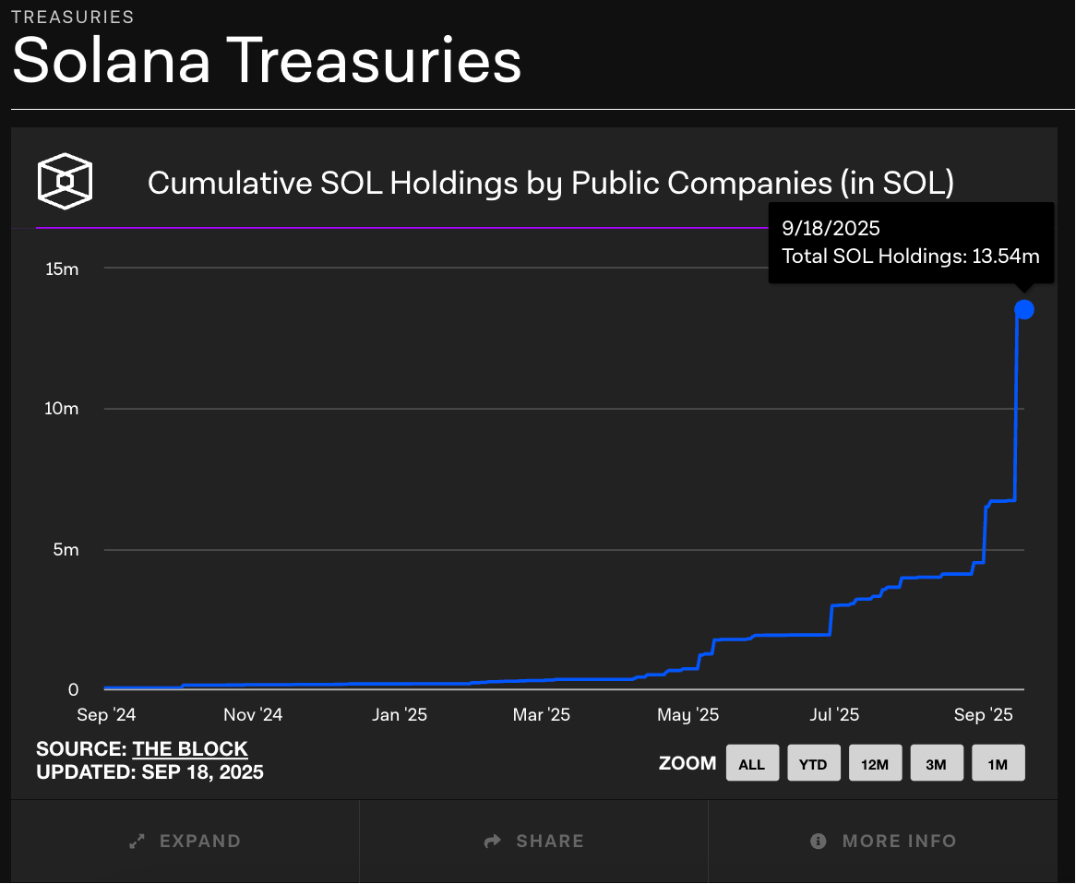Click the highlighted 9/18/2025 data point
This screenshot has width=1076, height=884.
coord(1023,309)
